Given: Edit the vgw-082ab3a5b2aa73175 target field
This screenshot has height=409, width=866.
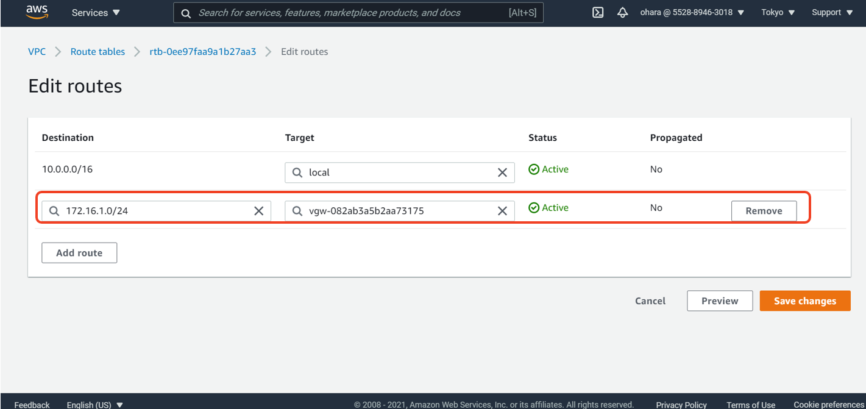Looking at the screenshot, I should (400, 211).
